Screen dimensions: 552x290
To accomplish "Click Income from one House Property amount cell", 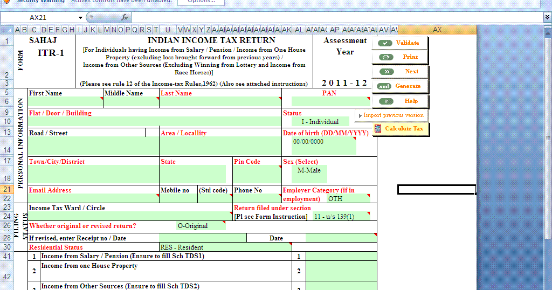I will 341,271.
